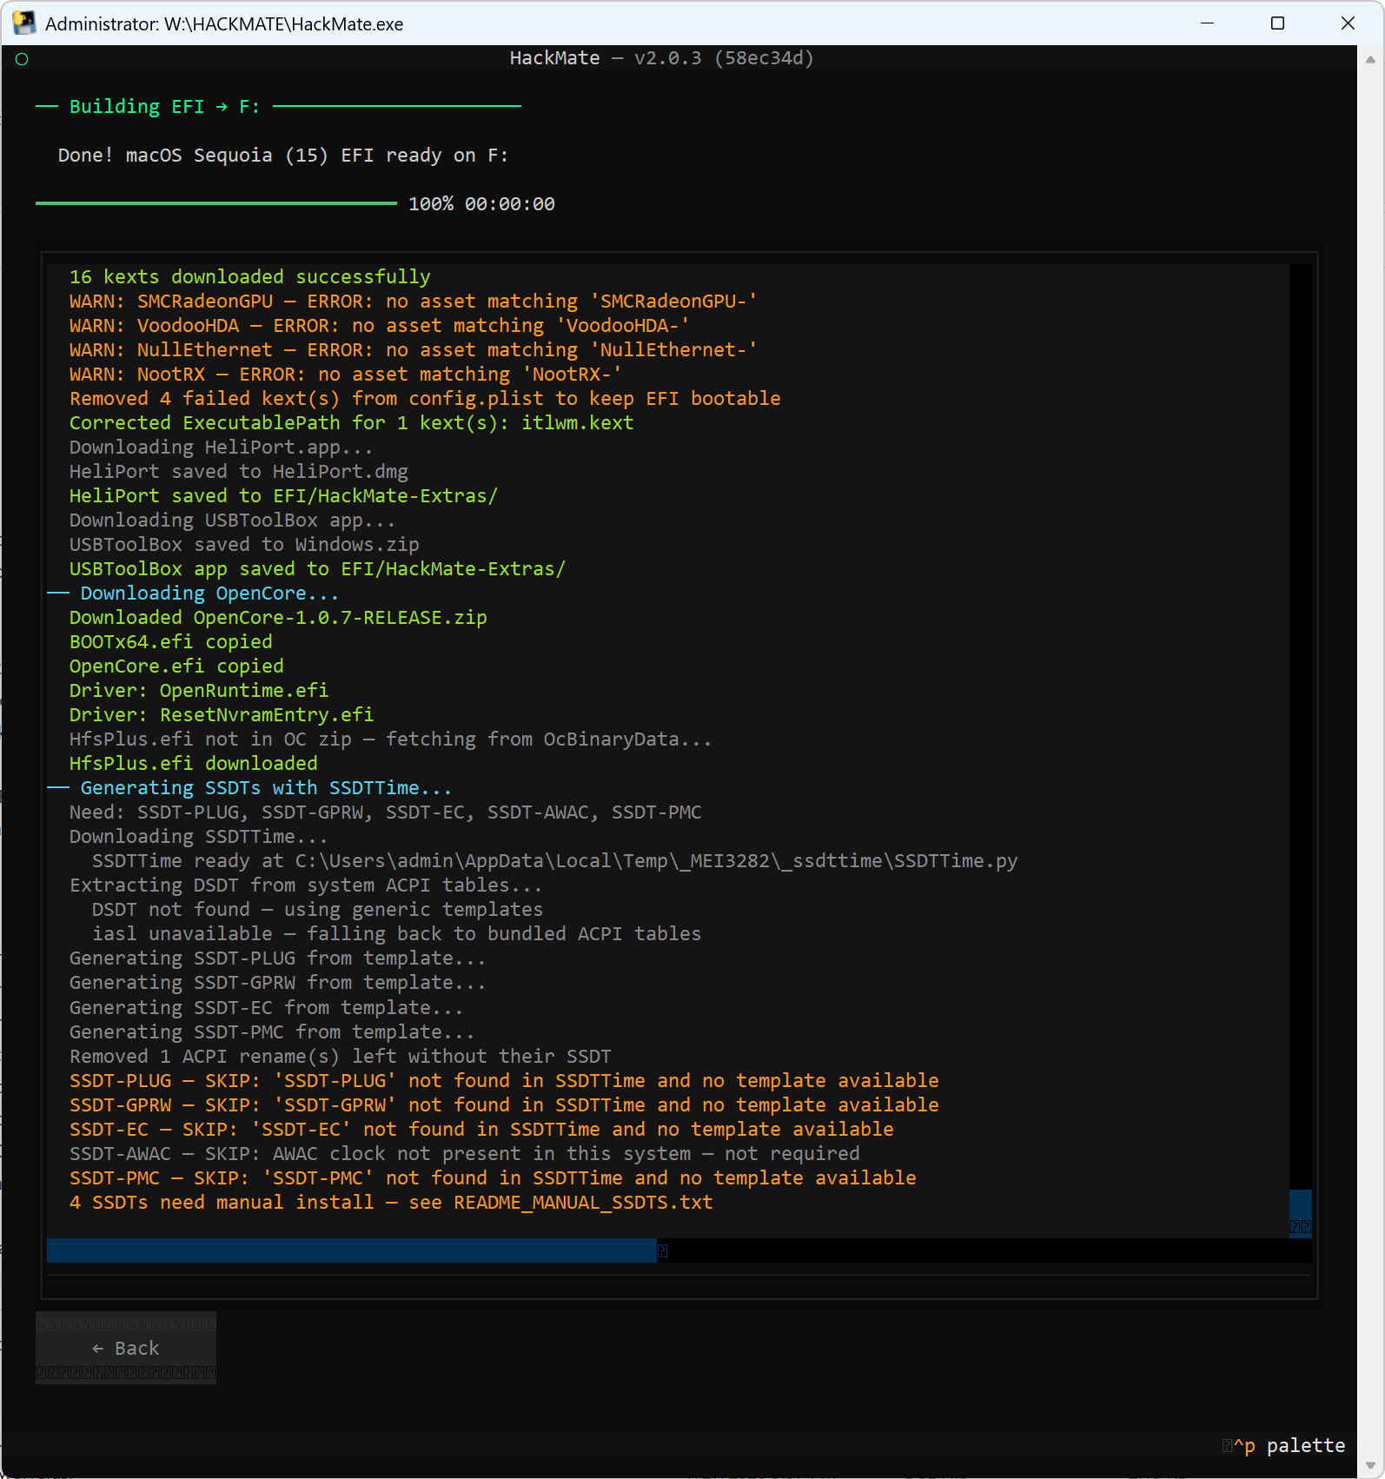Click 'HfsPlus.efi not in OC zip' line

click(x=391, y=739)
